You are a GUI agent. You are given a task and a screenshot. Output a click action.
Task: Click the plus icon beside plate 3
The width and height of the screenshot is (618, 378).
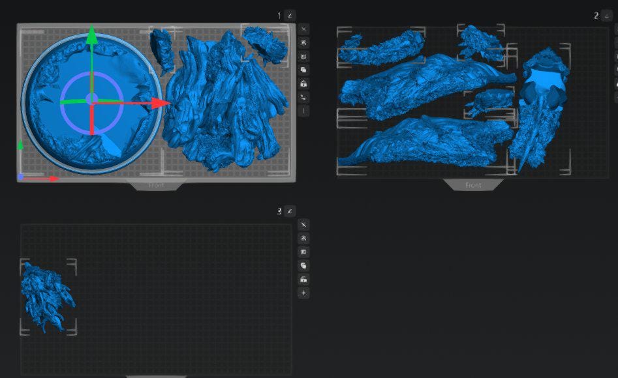(x=303, y=293)
